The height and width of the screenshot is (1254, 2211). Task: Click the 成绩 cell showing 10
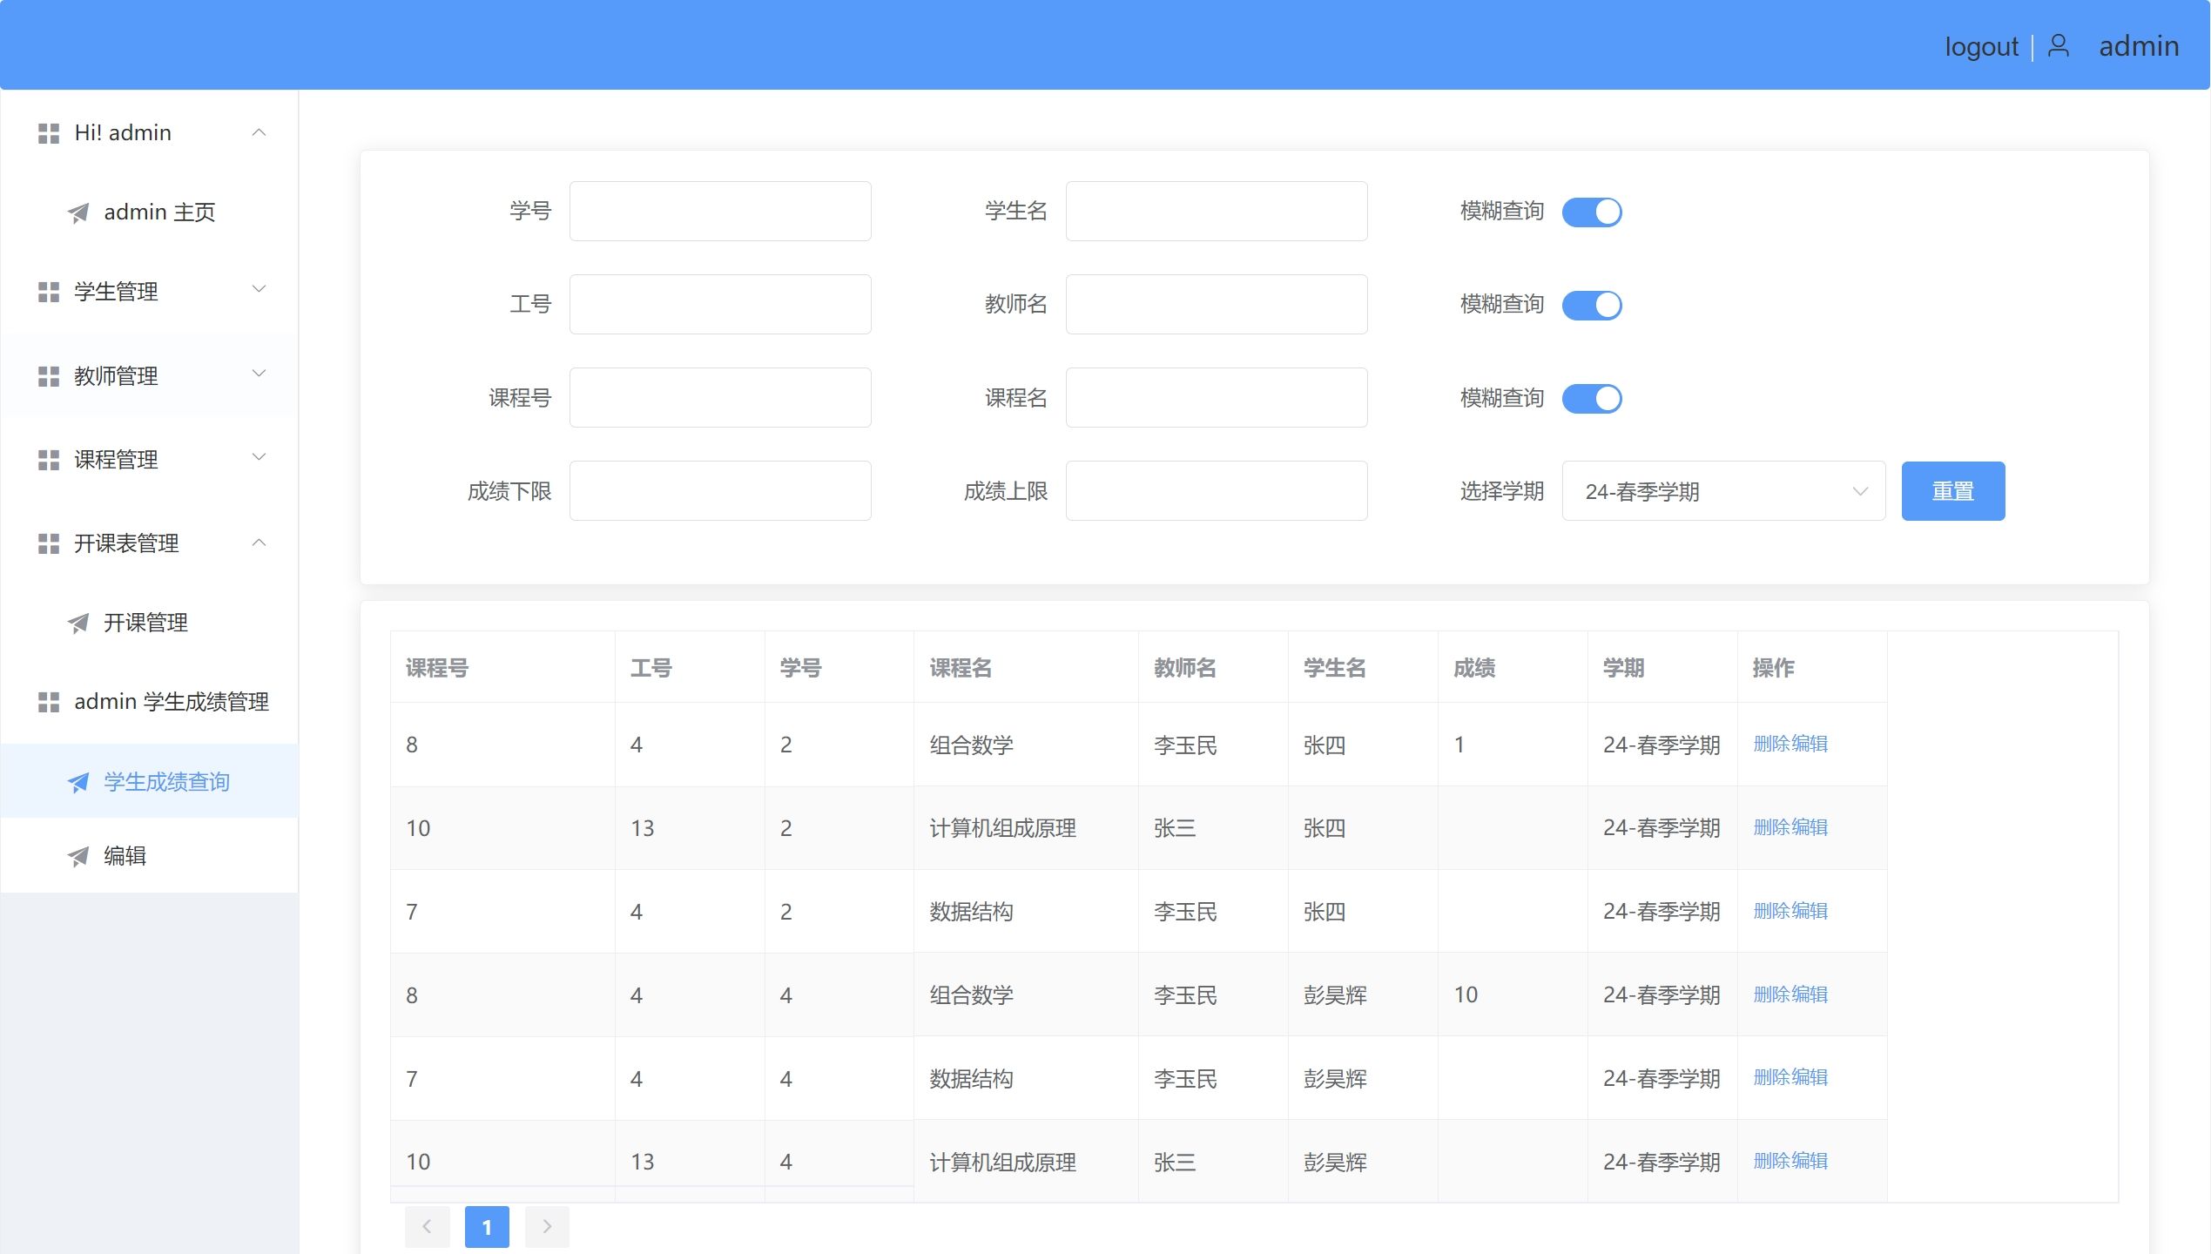(1513, 994)
